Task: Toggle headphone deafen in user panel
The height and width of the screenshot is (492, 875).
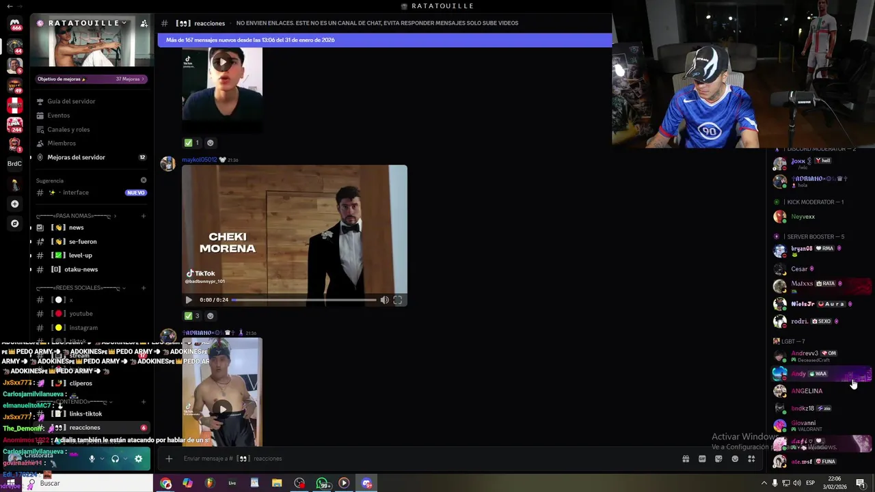Action: point(115,459)
